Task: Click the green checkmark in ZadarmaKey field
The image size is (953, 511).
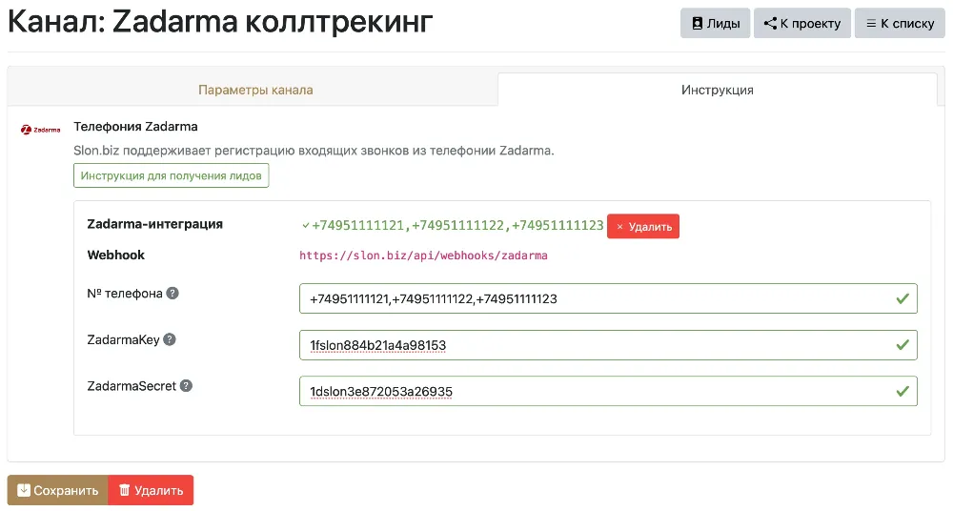Action: 902,345
